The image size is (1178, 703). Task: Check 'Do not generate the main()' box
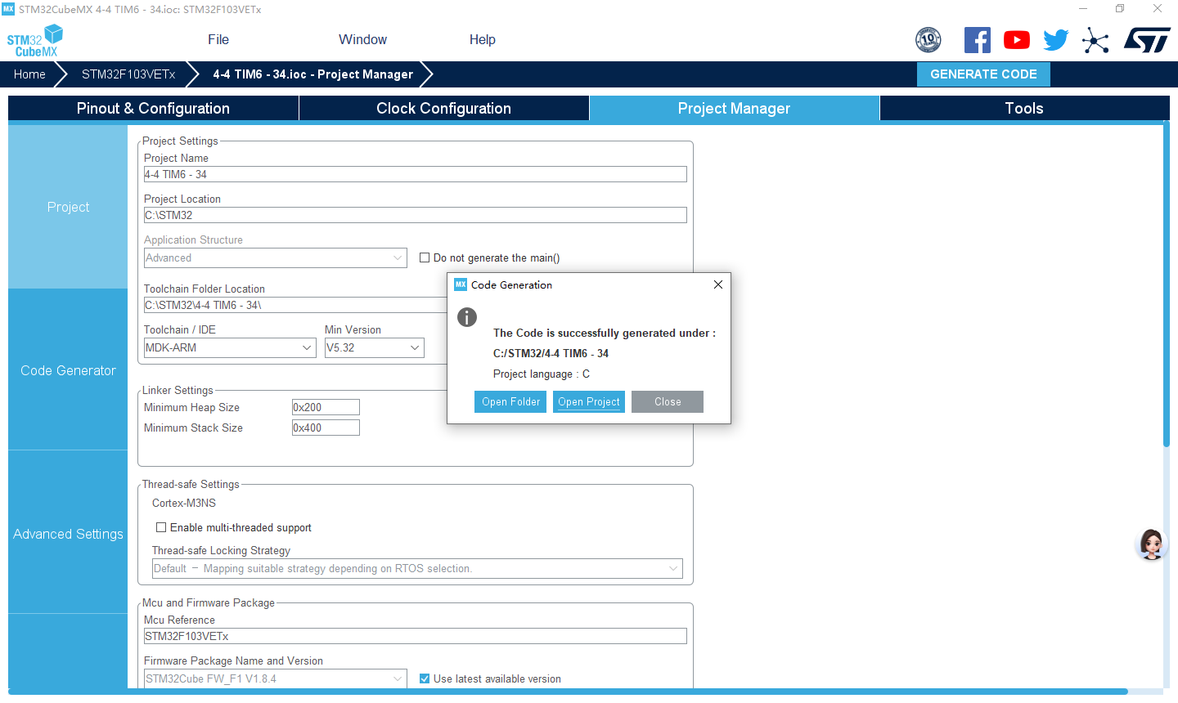[x=425, y=257]
